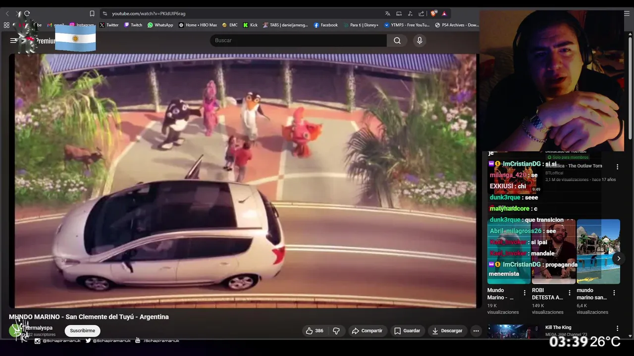Viewport: 634px width, 356px height.
Task: Open Brave Shields lion icon
Action: tap(433, 13)
